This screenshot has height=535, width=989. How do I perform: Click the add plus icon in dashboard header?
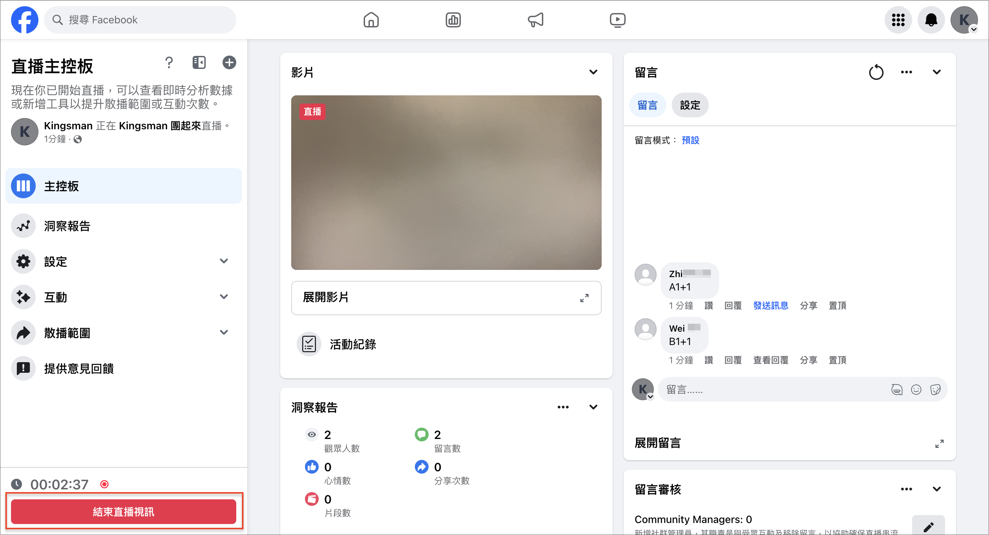[229, 62]
